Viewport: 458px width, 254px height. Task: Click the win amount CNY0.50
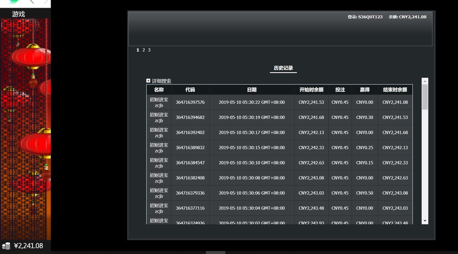click(x=365, y=193)
